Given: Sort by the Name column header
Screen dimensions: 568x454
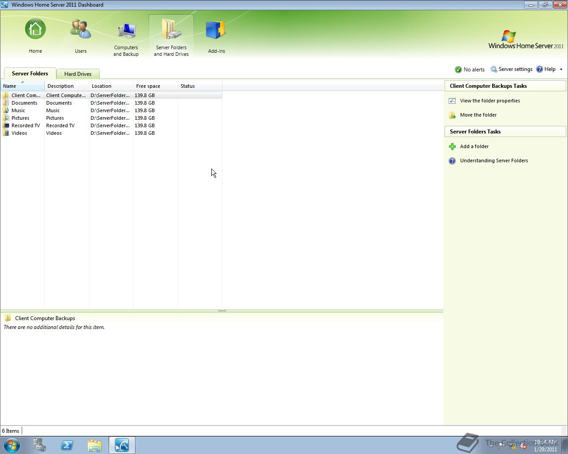Looking at the screenshot, I should (23, 86).
